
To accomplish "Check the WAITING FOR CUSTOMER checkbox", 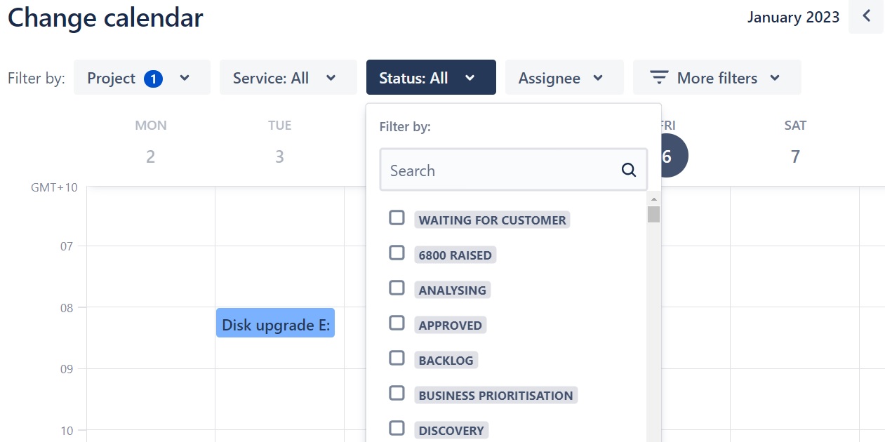I will point(397,217).
